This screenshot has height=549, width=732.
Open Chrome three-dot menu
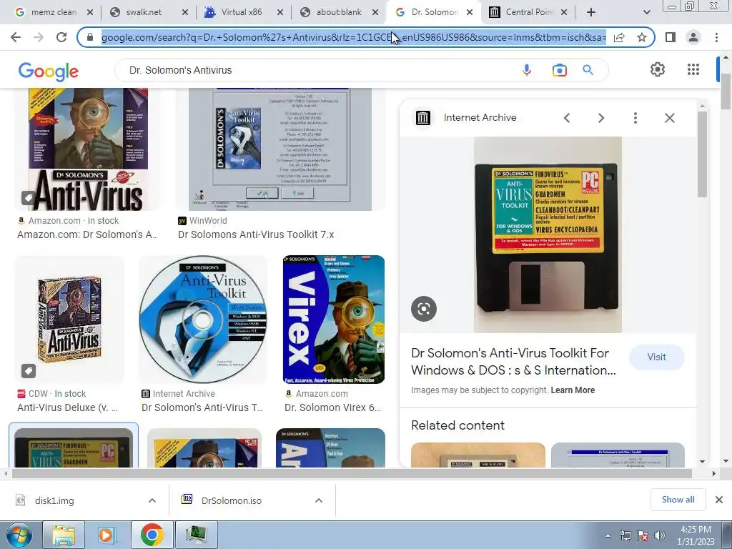point(716,37)
